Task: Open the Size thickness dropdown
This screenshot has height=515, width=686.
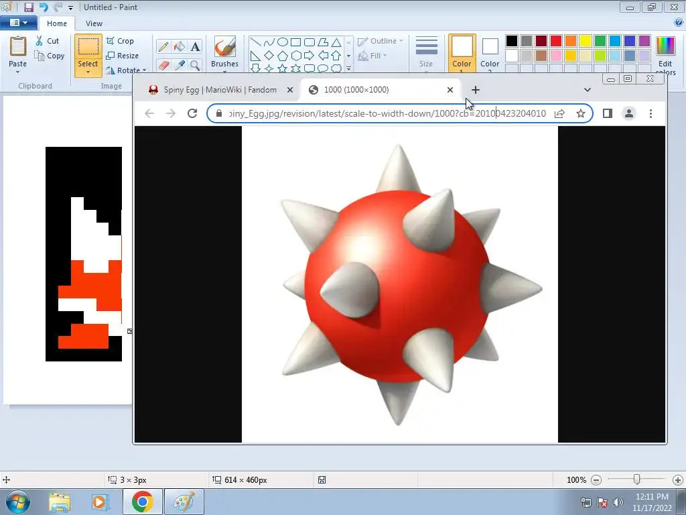Action: click(427, 52)
